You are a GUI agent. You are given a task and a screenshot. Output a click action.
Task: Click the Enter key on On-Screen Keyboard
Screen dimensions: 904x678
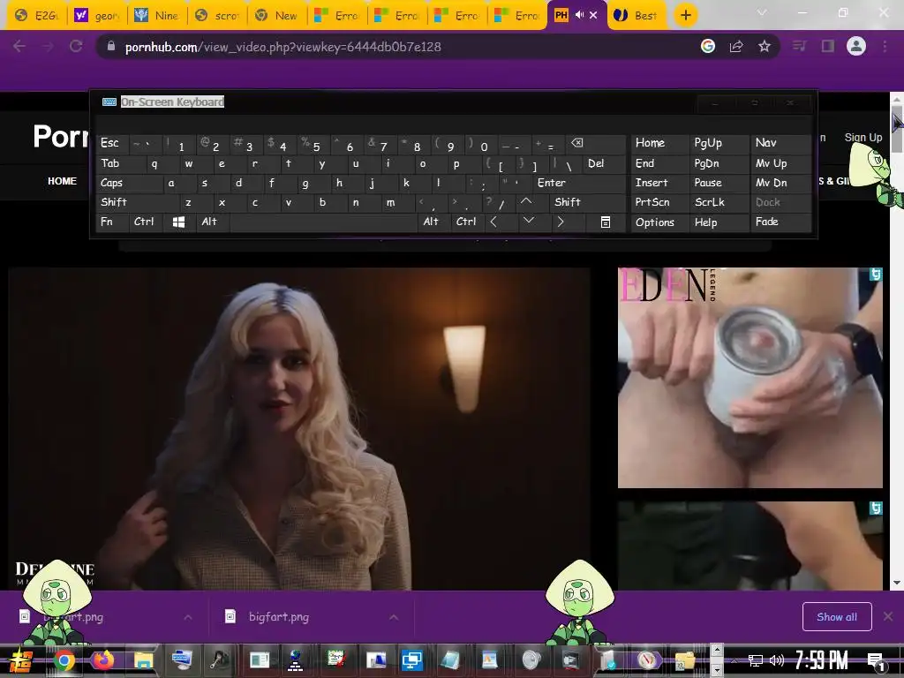coord(579,184)
